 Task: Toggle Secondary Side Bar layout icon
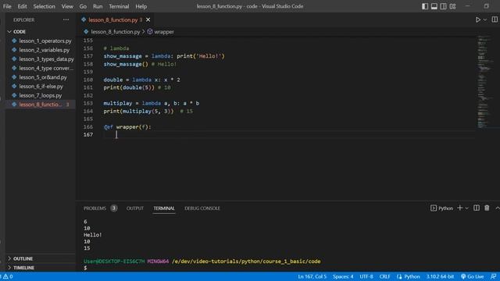443,6
